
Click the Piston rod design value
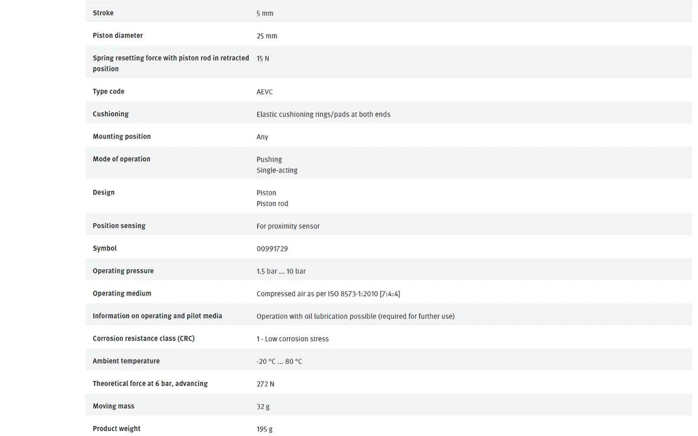[272, 204]
